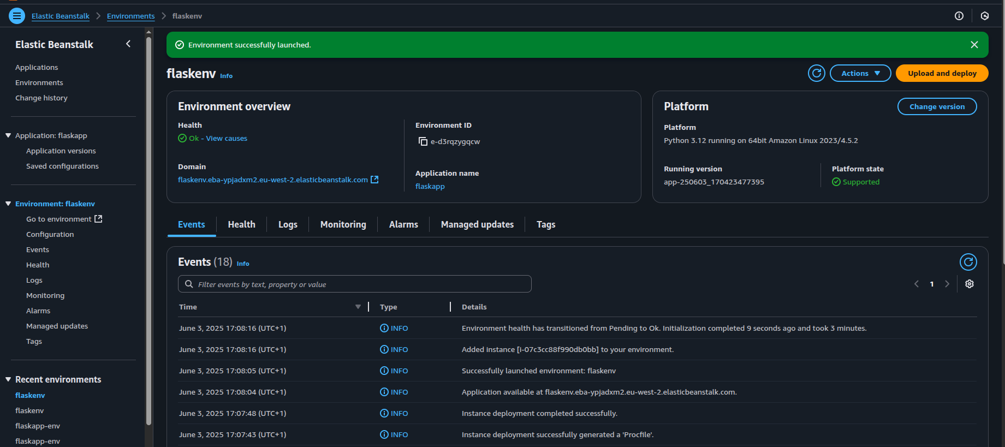
Task: Click Environments breadcrumb link
Action: 131,16
